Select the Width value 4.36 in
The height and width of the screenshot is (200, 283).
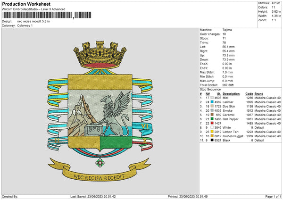(x=276, y=16)
